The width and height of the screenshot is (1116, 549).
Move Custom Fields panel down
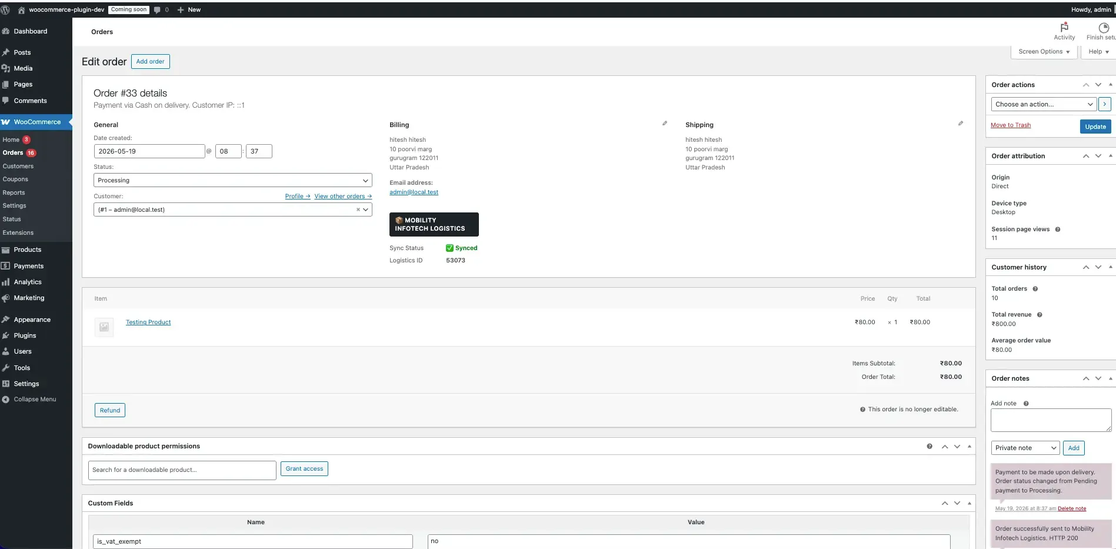[957, 503]
